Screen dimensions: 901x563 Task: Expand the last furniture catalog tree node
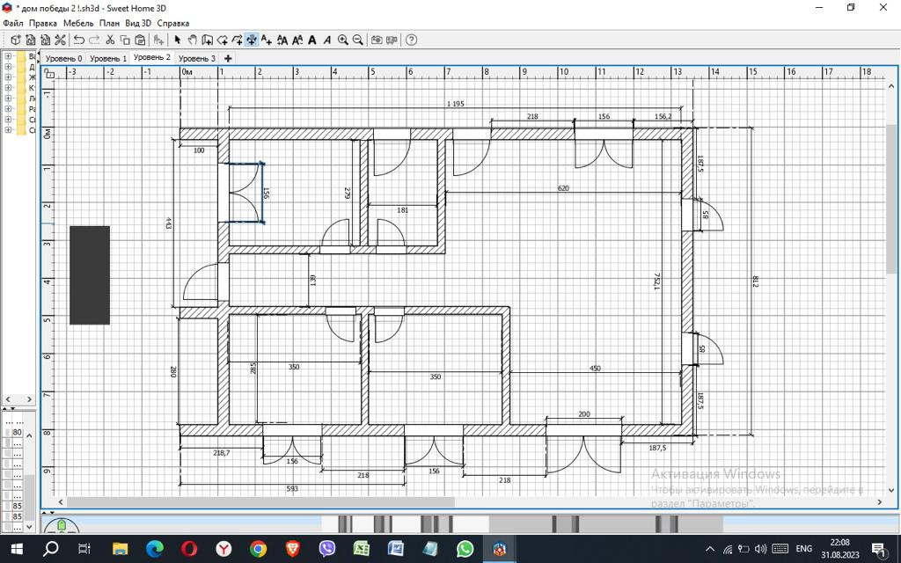tap(8, 130)
